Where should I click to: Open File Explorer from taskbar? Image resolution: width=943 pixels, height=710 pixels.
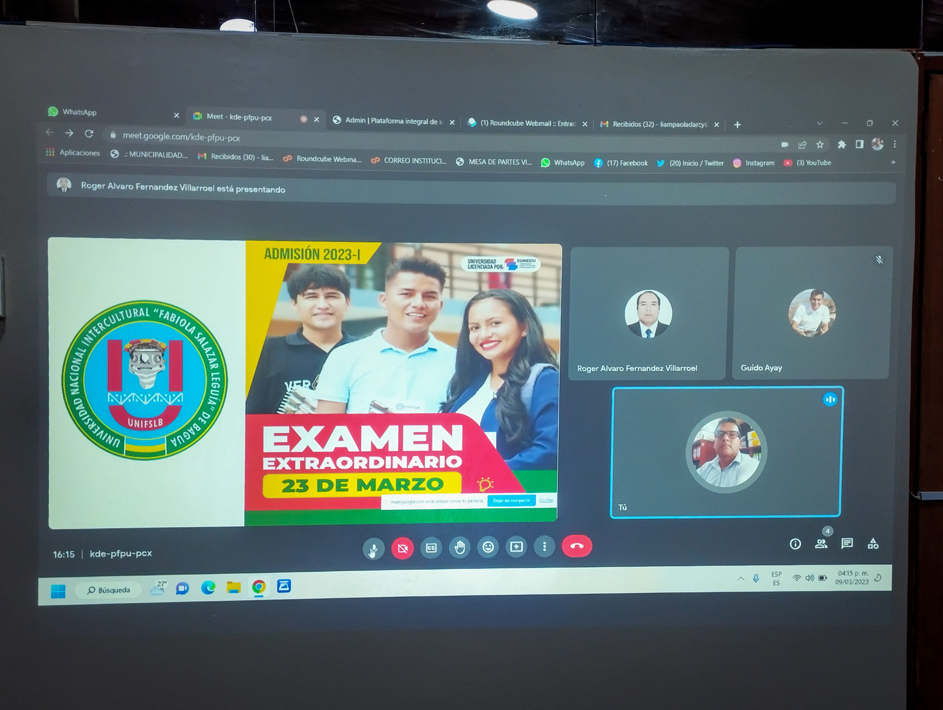233,587
